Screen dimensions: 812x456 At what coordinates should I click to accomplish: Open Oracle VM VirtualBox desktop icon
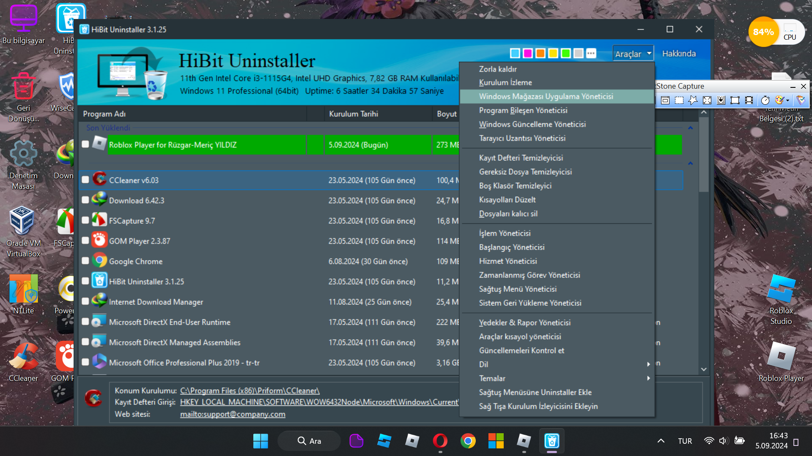(x=23, y=232)
